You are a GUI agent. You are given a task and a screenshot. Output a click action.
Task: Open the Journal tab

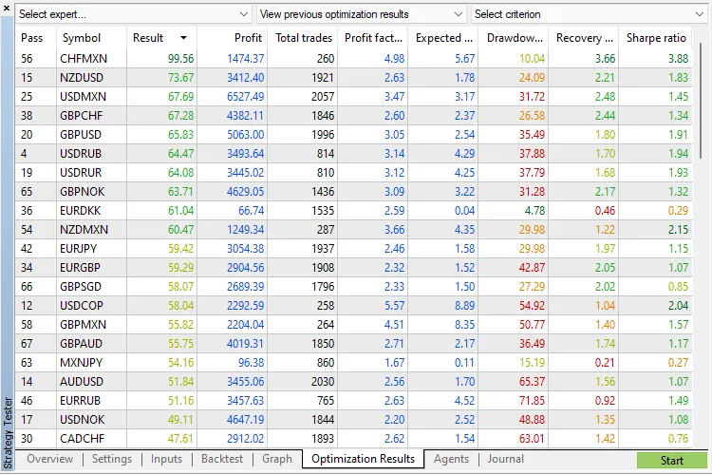506,459
